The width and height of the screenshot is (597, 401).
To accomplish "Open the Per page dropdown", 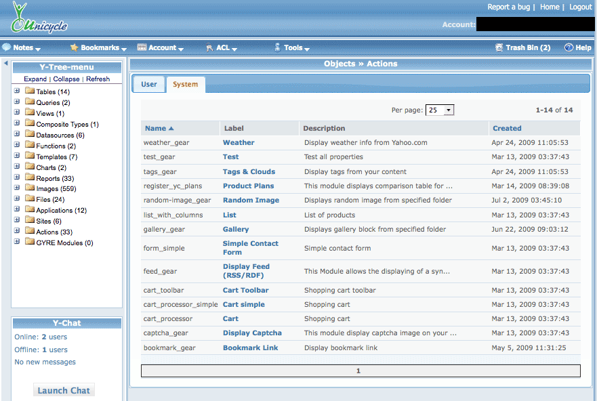I will [x=440, y=110].
